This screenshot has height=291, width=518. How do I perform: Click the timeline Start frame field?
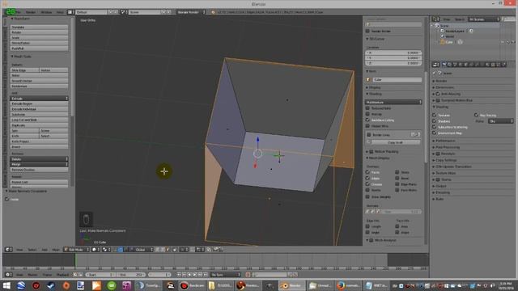coord(100,275)
